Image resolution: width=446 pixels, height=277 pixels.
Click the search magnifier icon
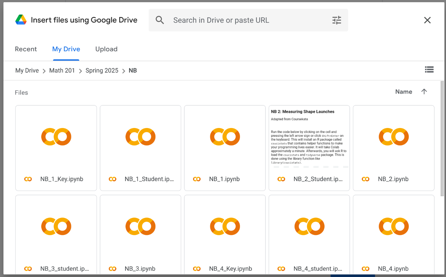click(x=160, y=20)
